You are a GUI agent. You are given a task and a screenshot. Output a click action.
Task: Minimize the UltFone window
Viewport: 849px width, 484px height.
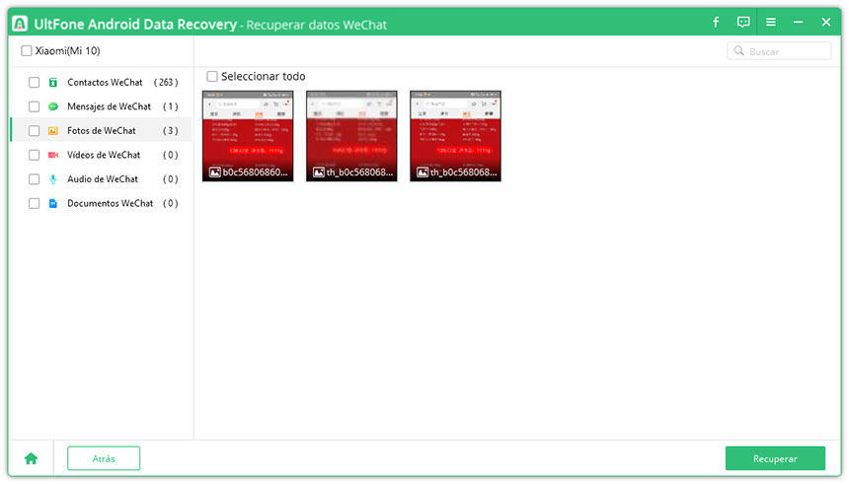point(798,22)
